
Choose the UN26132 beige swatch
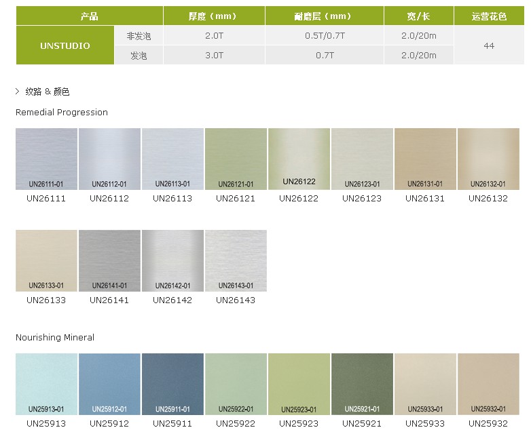(x=488, y=159)
